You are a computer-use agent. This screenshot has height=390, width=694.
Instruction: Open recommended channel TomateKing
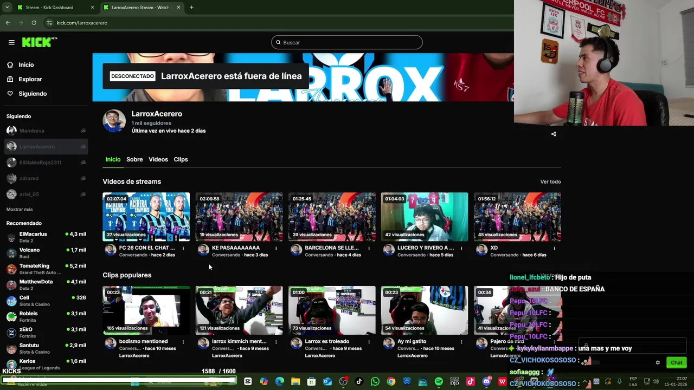pyautogui.click(x=46, y=269)
